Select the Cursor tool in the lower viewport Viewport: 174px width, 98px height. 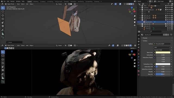point(3,56)
